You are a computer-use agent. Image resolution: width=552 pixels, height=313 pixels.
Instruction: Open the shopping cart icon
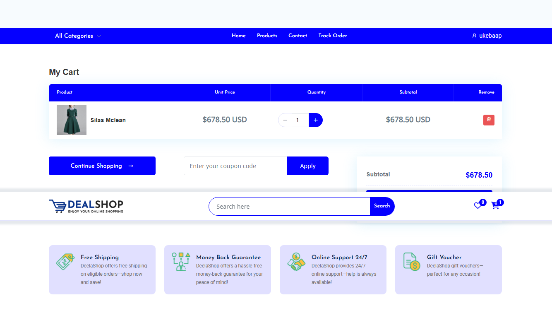495,205
